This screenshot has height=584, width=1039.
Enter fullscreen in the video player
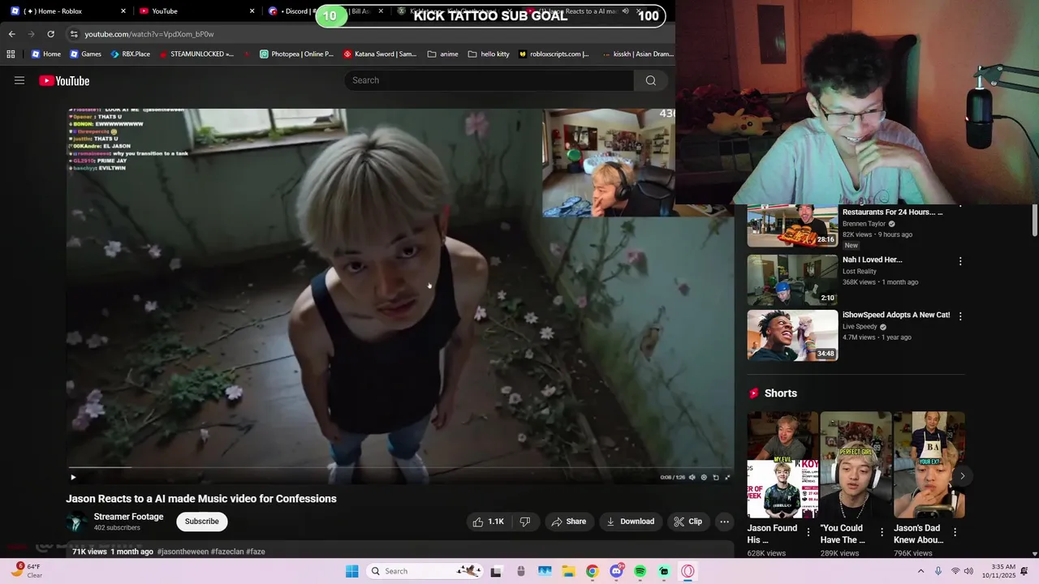coord(726,477)
